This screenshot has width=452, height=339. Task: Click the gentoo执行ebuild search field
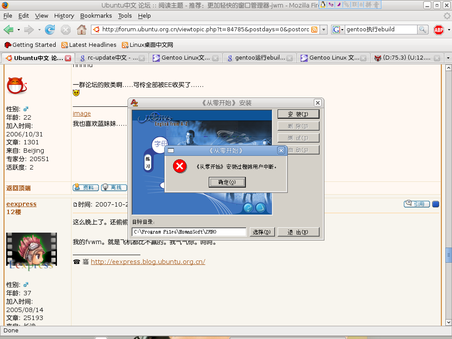(381, 30)
